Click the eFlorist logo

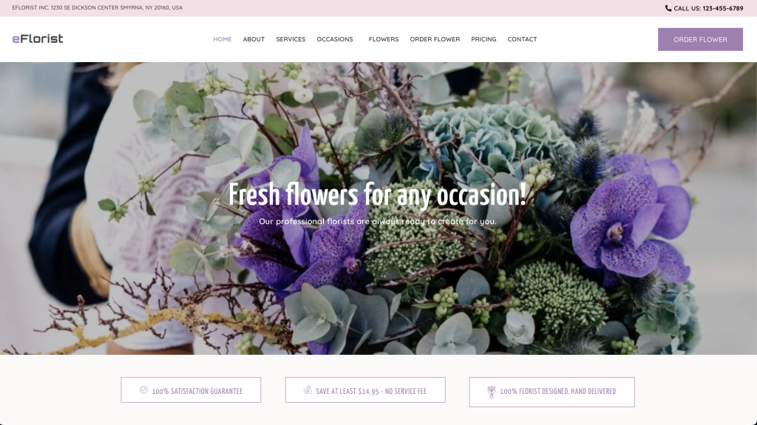(x=38, y=38)
